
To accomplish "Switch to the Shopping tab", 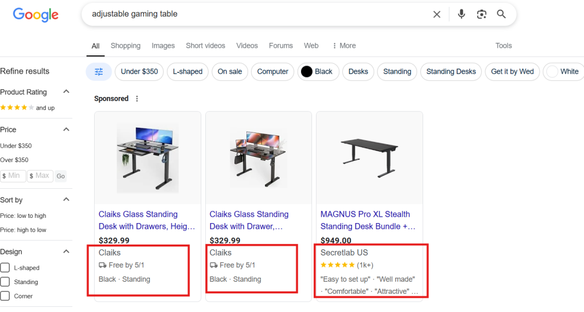I will point(125,46).
